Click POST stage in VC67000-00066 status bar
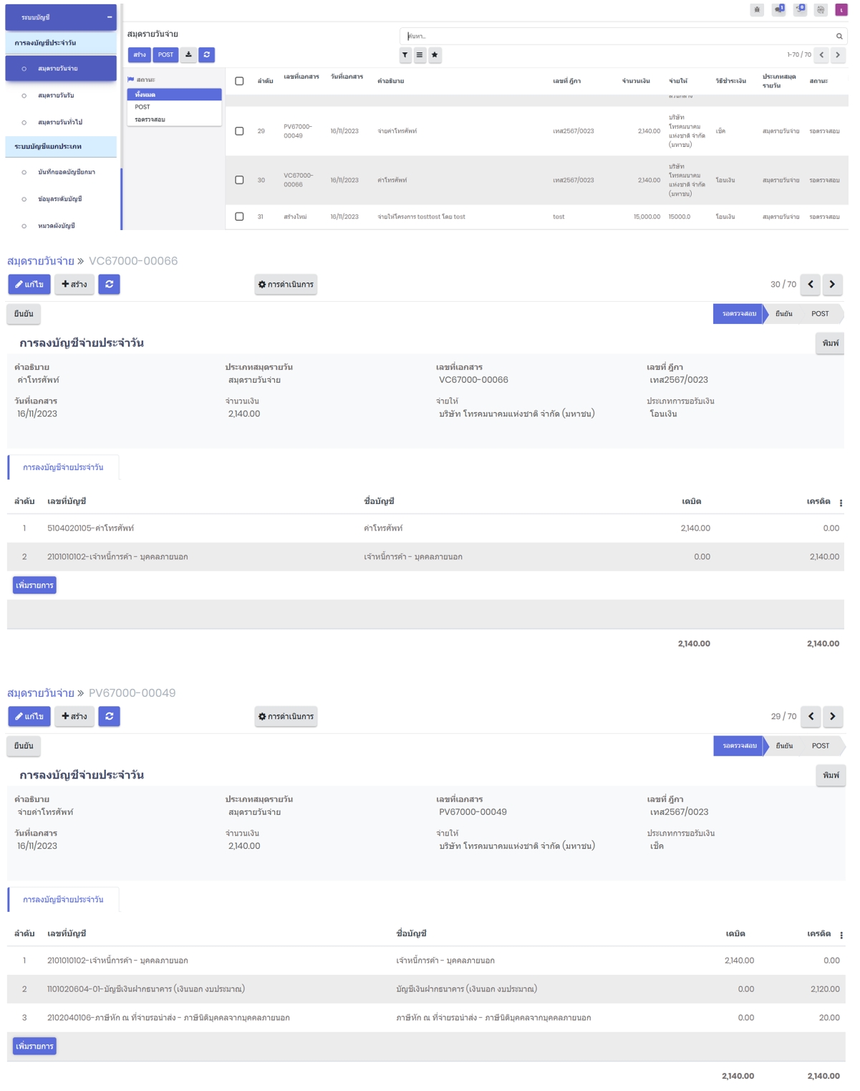The image size is (860, 1091). tap(820, 314)
